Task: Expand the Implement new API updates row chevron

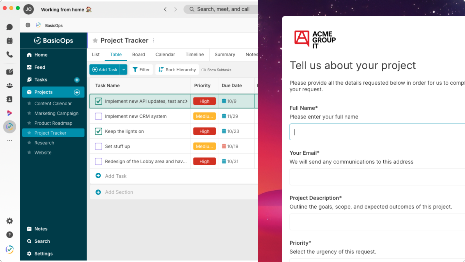Action: (186, 101)
